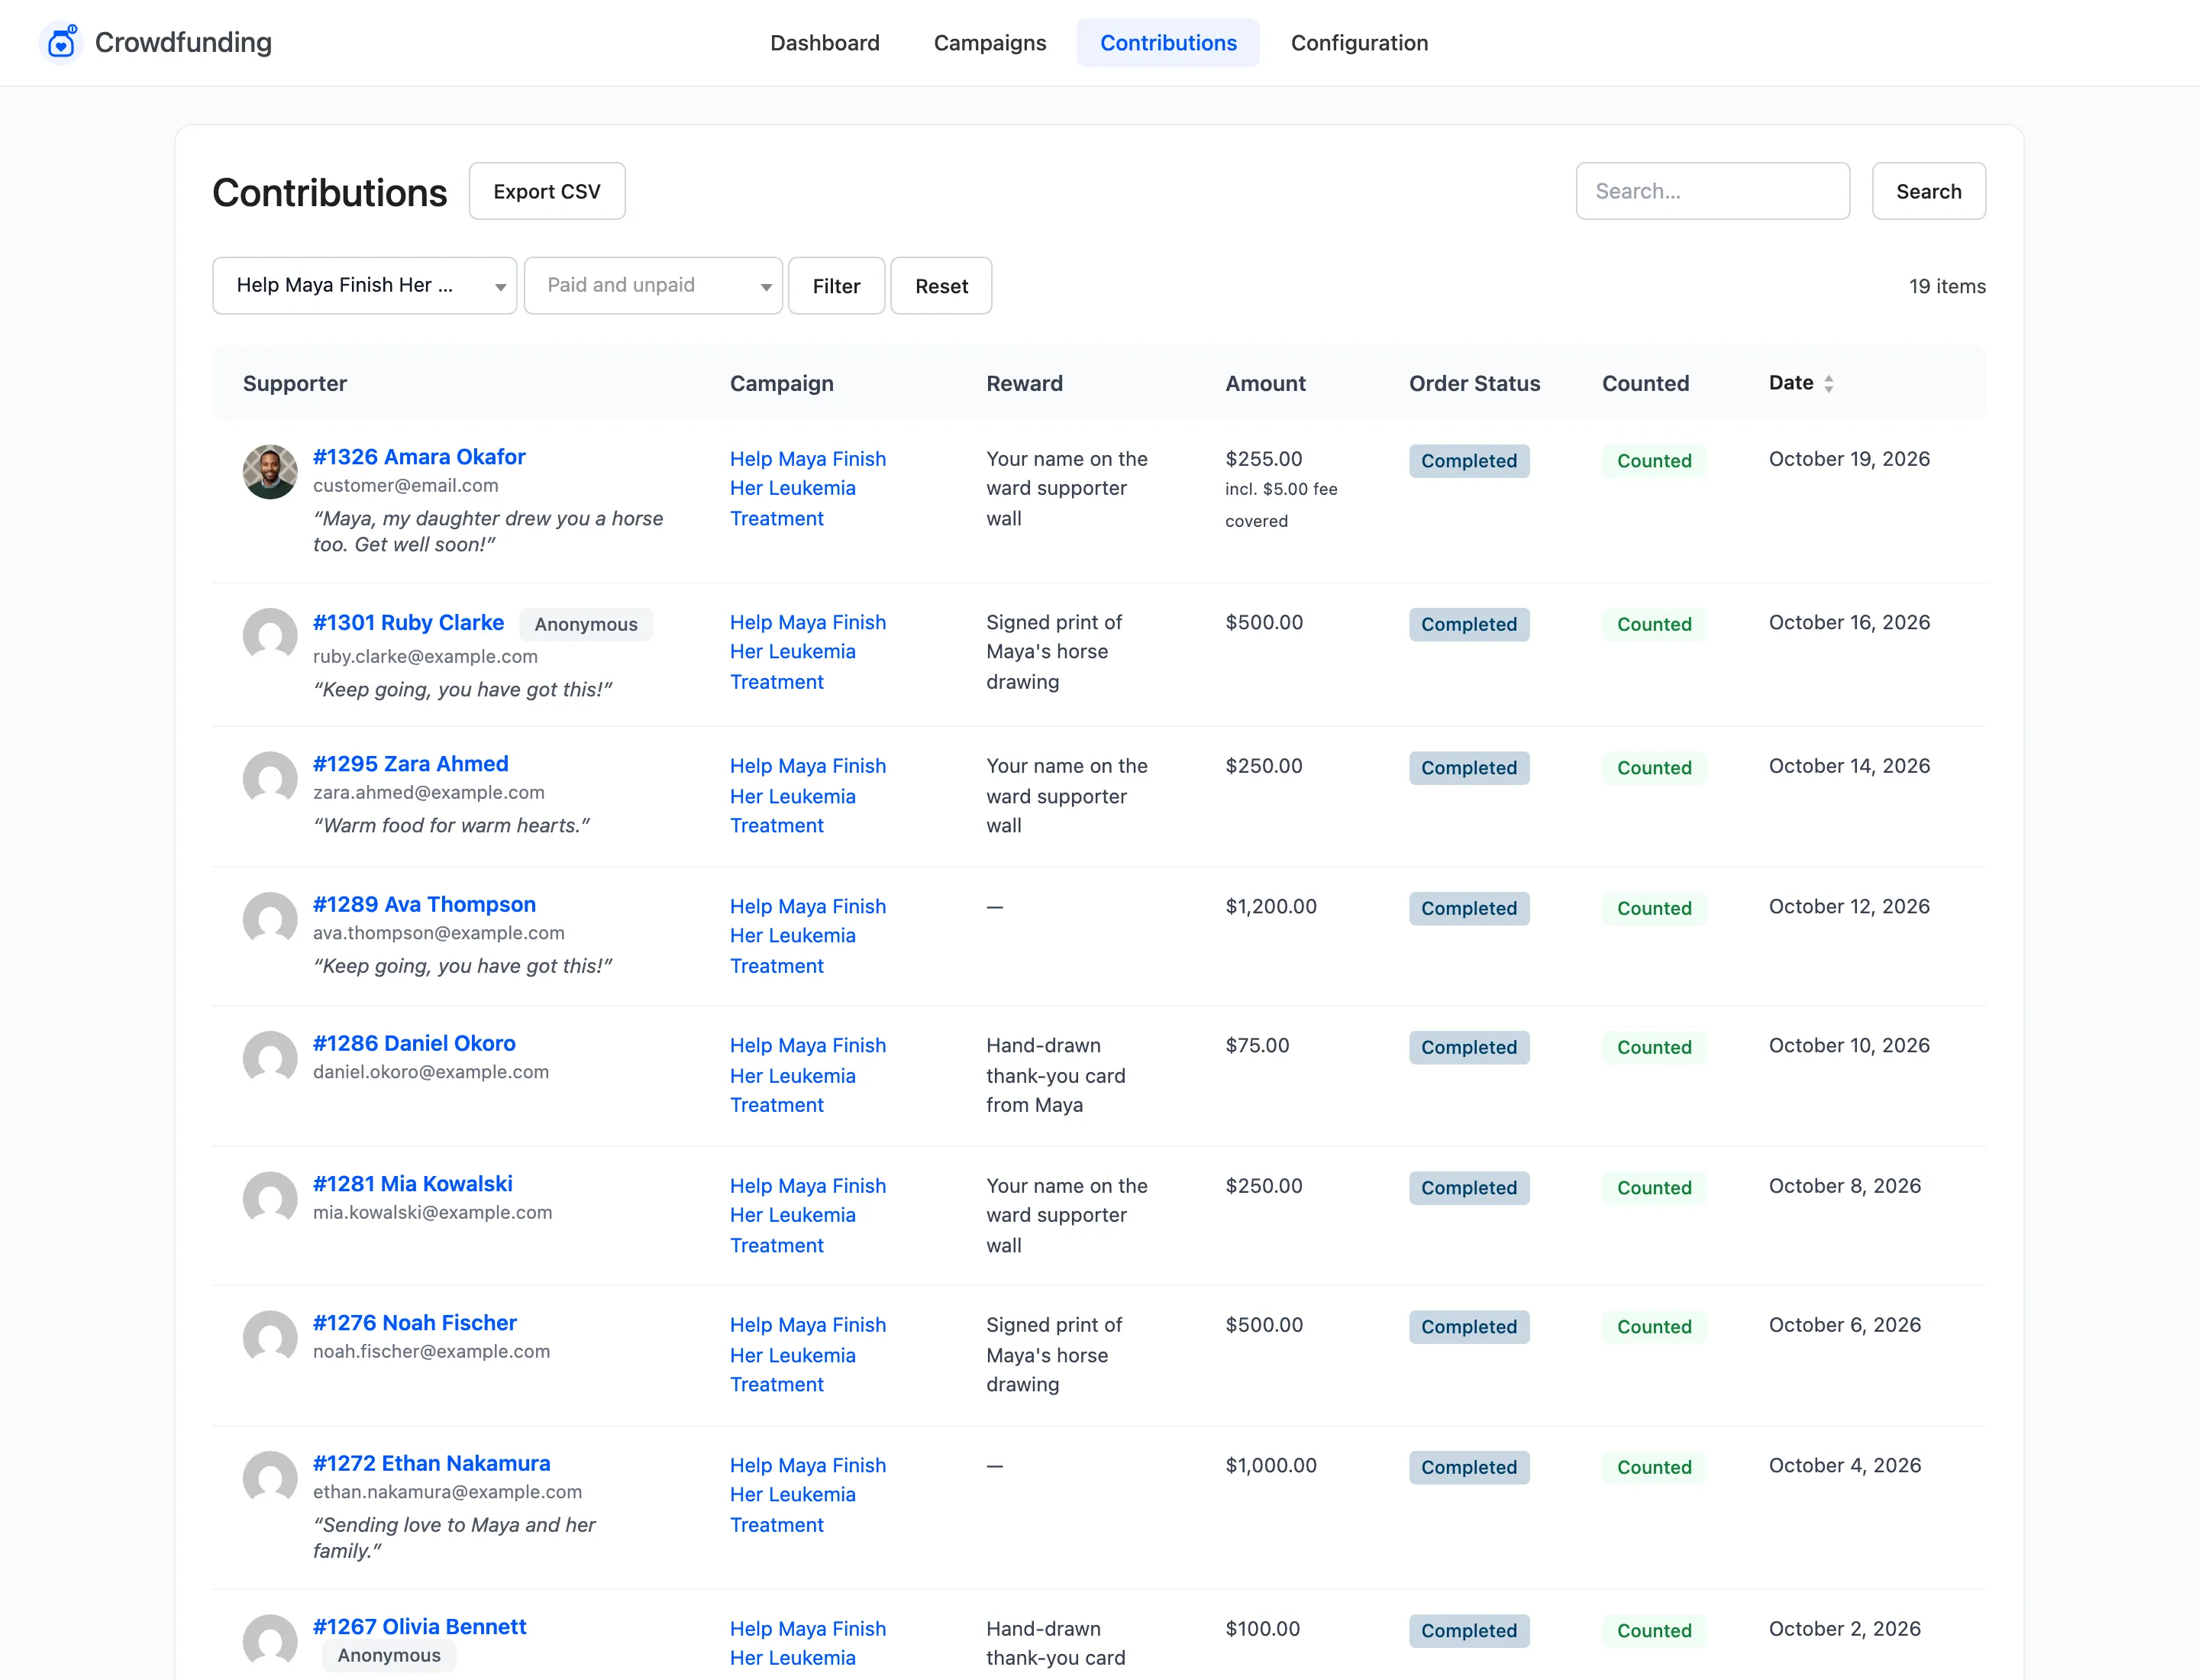Click the Order Status column header
The height and width of the screenshot is (1680, 2199).
pyautogui.click(x=1474, y=383)
